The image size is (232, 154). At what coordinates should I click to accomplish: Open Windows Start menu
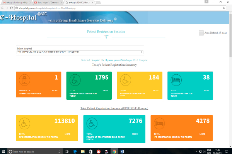pyautogui.click(x=3, y=151)
